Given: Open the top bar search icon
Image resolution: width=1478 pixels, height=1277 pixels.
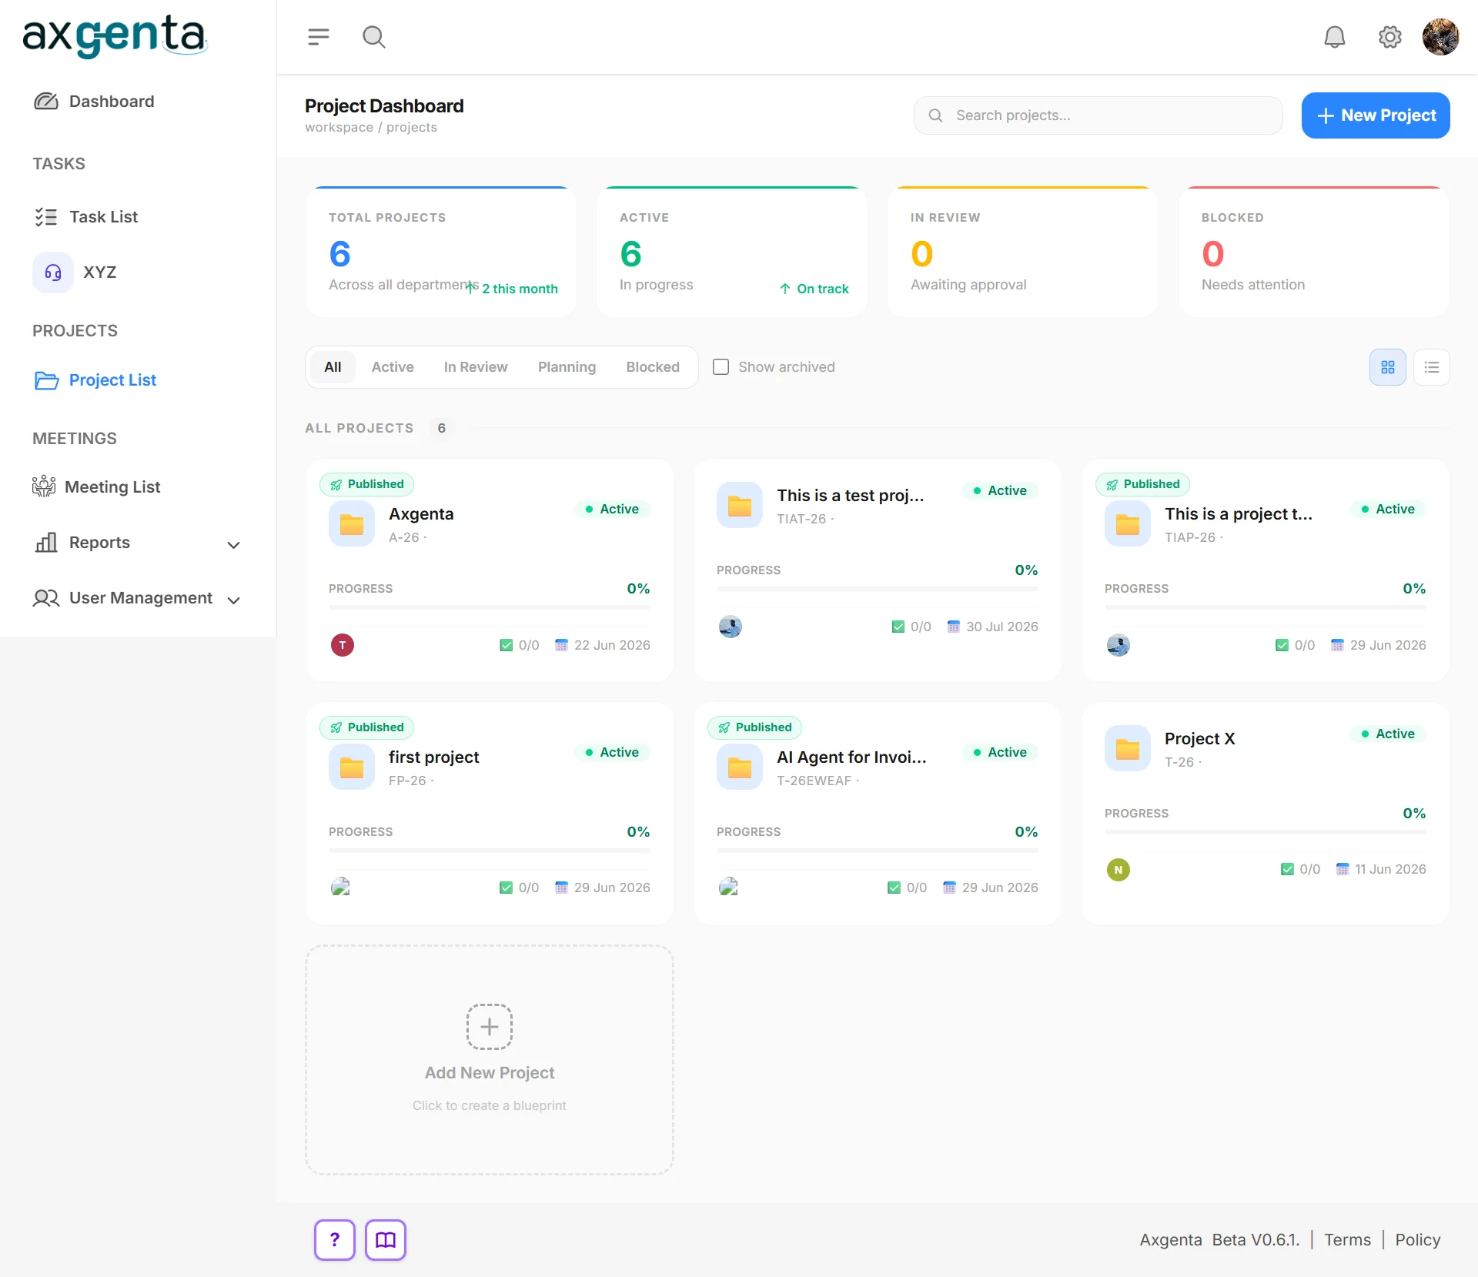Looking at the screenshot, I should coord(374,36).
